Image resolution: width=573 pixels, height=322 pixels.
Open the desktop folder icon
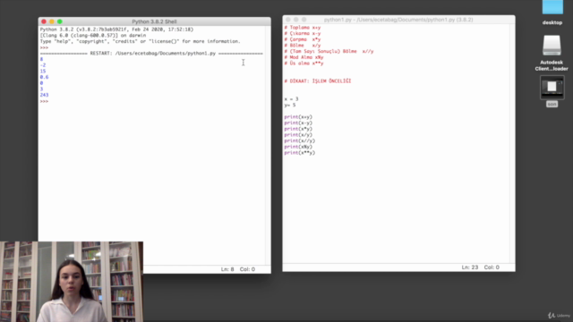pos(552,7)
